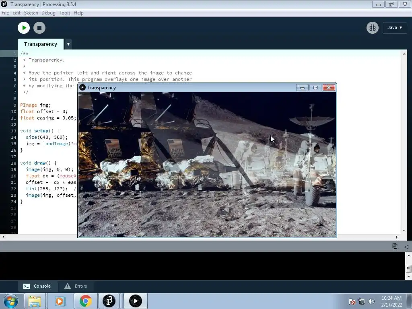
Task: Click the volume speaker tray icon
Action: [371, 301]
